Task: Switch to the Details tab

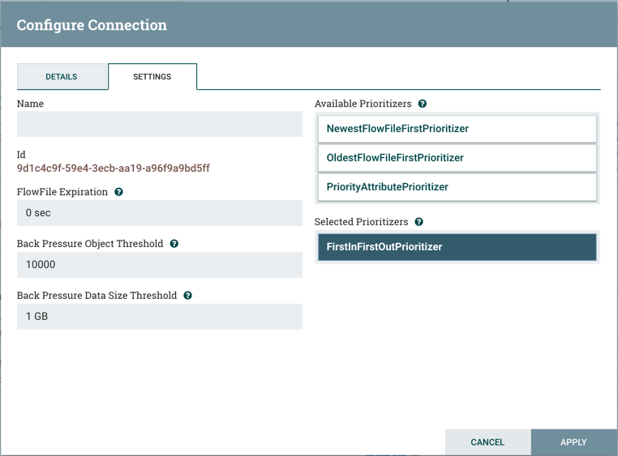Action: [x=62, y=77]
